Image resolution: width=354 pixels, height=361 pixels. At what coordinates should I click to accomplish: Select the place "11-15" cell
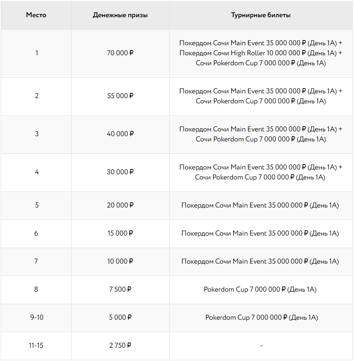(x=36, y=345)
